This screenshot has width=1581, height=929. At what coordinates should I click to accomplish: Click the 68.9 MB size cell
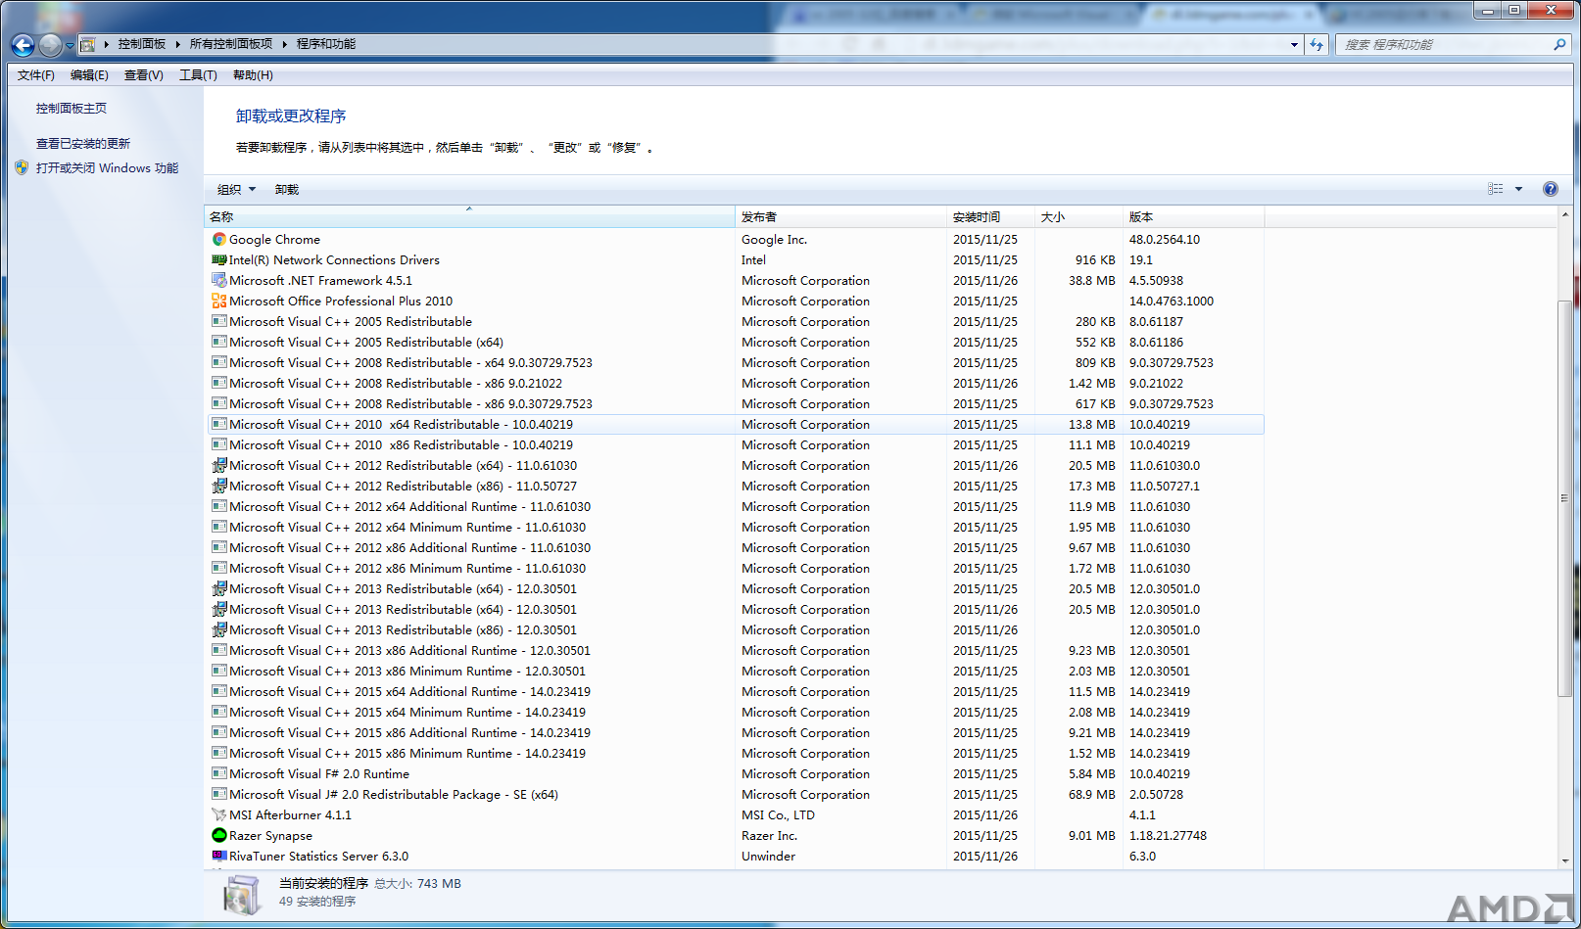1092,794
